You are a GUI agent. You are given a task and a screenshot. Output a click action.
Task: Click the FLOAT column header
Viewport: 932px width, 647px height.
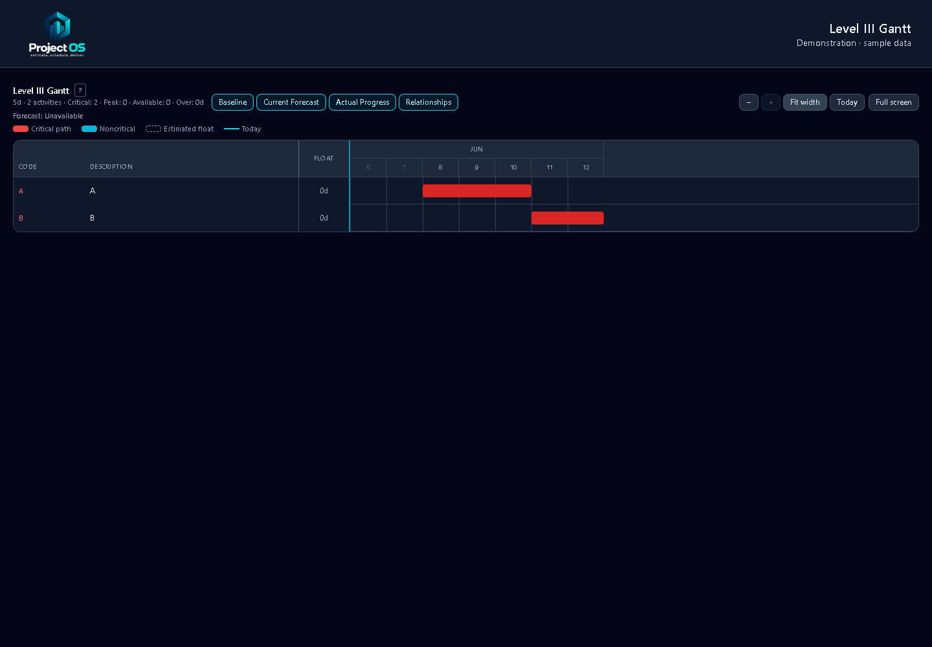click(x=324, y=159)
